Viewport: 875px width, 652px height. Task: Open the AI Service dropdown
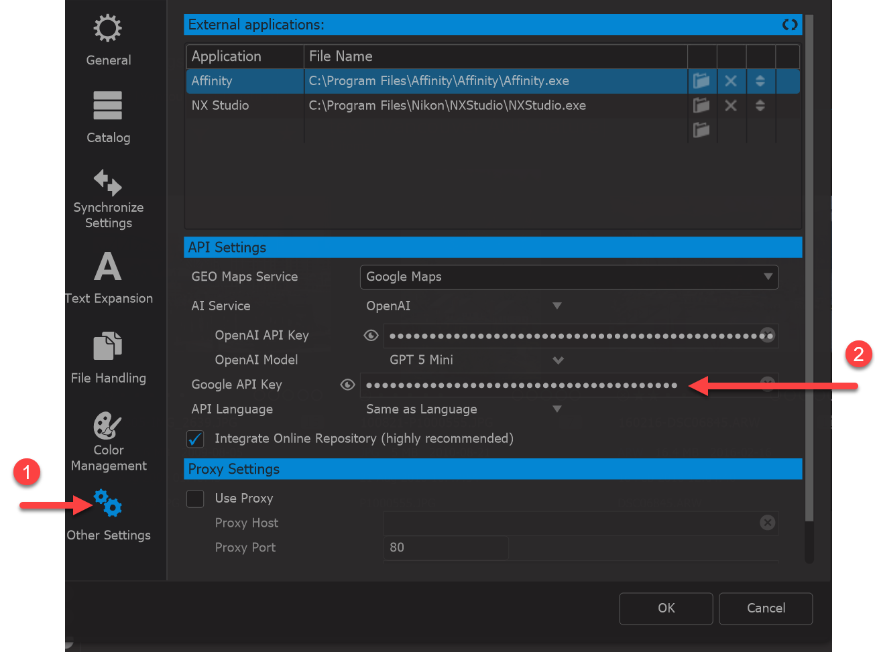pyautogui.click(x=464, y=306)
